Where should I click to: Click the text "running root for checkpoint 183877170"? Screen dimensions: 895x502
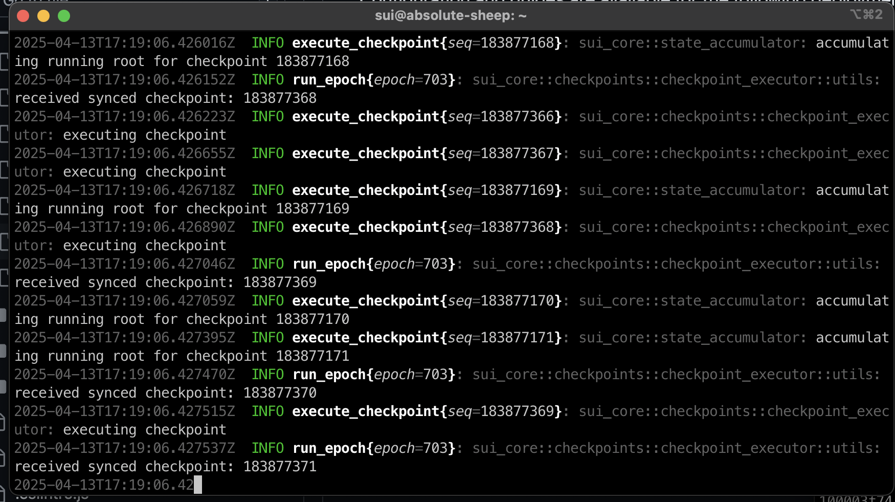tap(198, 319)
